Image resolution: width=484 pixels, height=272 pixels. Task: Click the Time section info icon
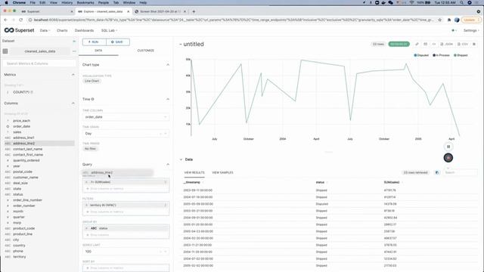pos(92,99)
